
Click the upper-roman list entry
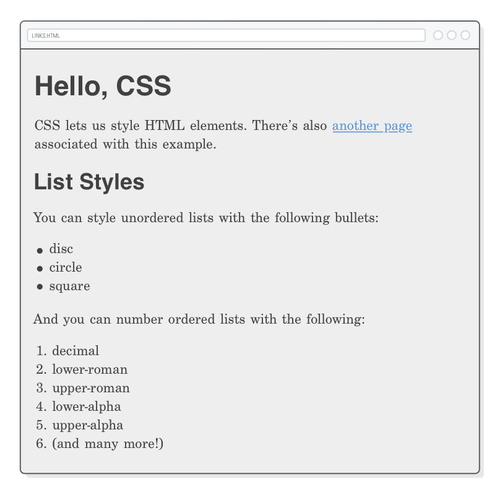pyautogui.click(x=89, y=388)
